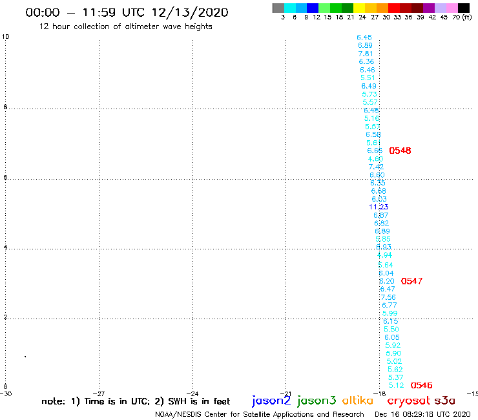Select the 5.99 wave height value

point(390,313)
